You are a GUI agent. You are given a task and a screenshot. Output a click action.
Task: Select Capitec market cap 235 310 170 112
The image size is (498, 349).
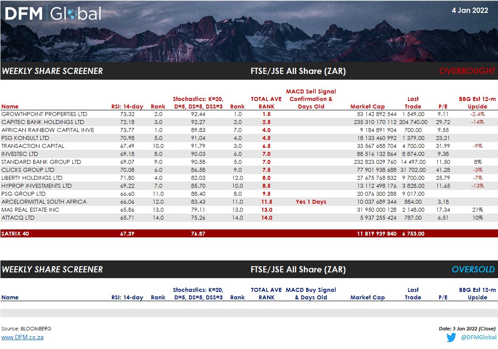[x=375, y=122]
